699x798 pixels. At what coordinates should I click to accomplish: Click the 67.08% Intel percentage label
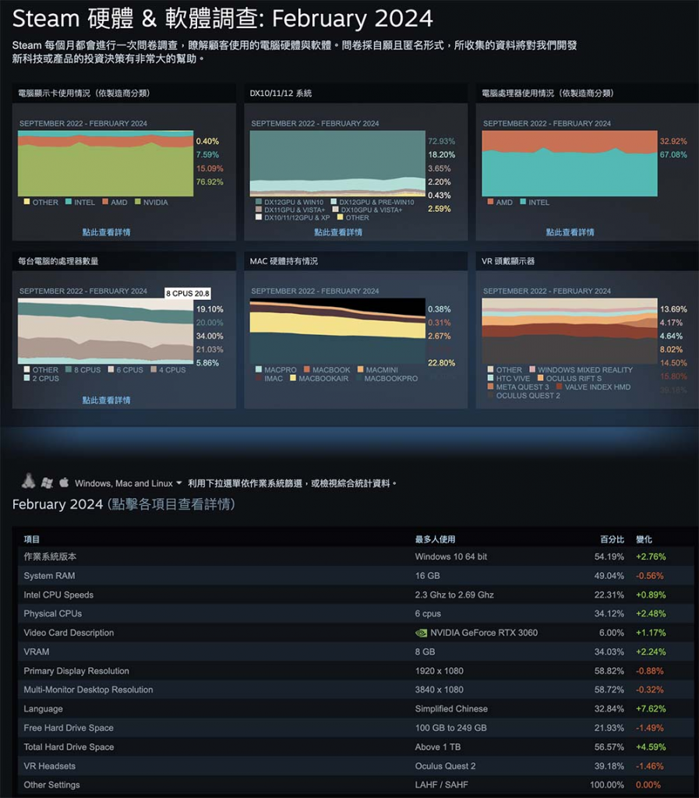(673, 154)
